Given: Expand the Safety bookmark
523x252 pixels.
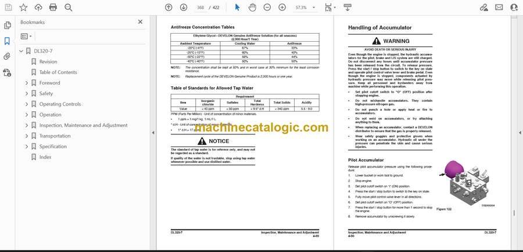Looking at the screenshot, I should [27, 93].
